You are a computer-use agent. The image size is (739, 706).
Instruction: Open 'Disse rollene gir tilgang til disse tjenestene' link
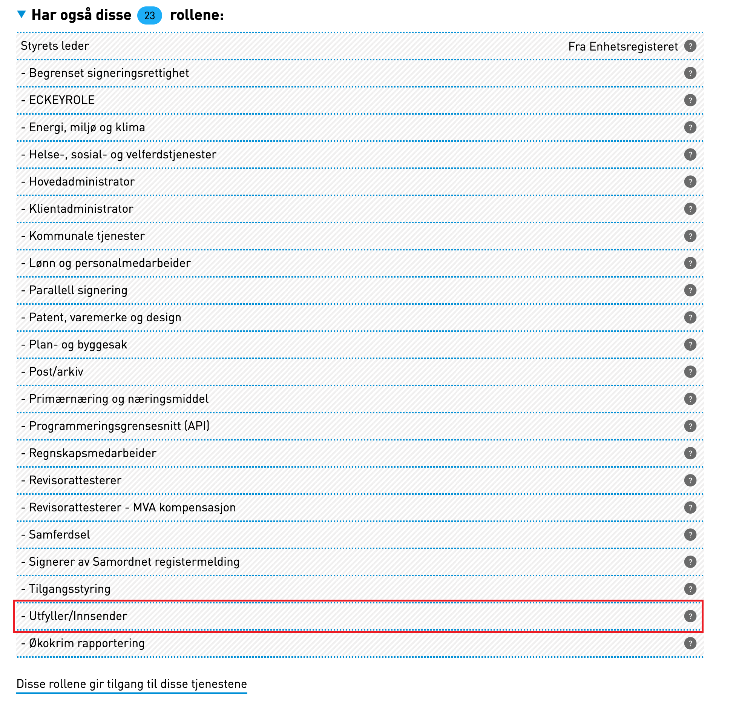[x=132, y=684]
